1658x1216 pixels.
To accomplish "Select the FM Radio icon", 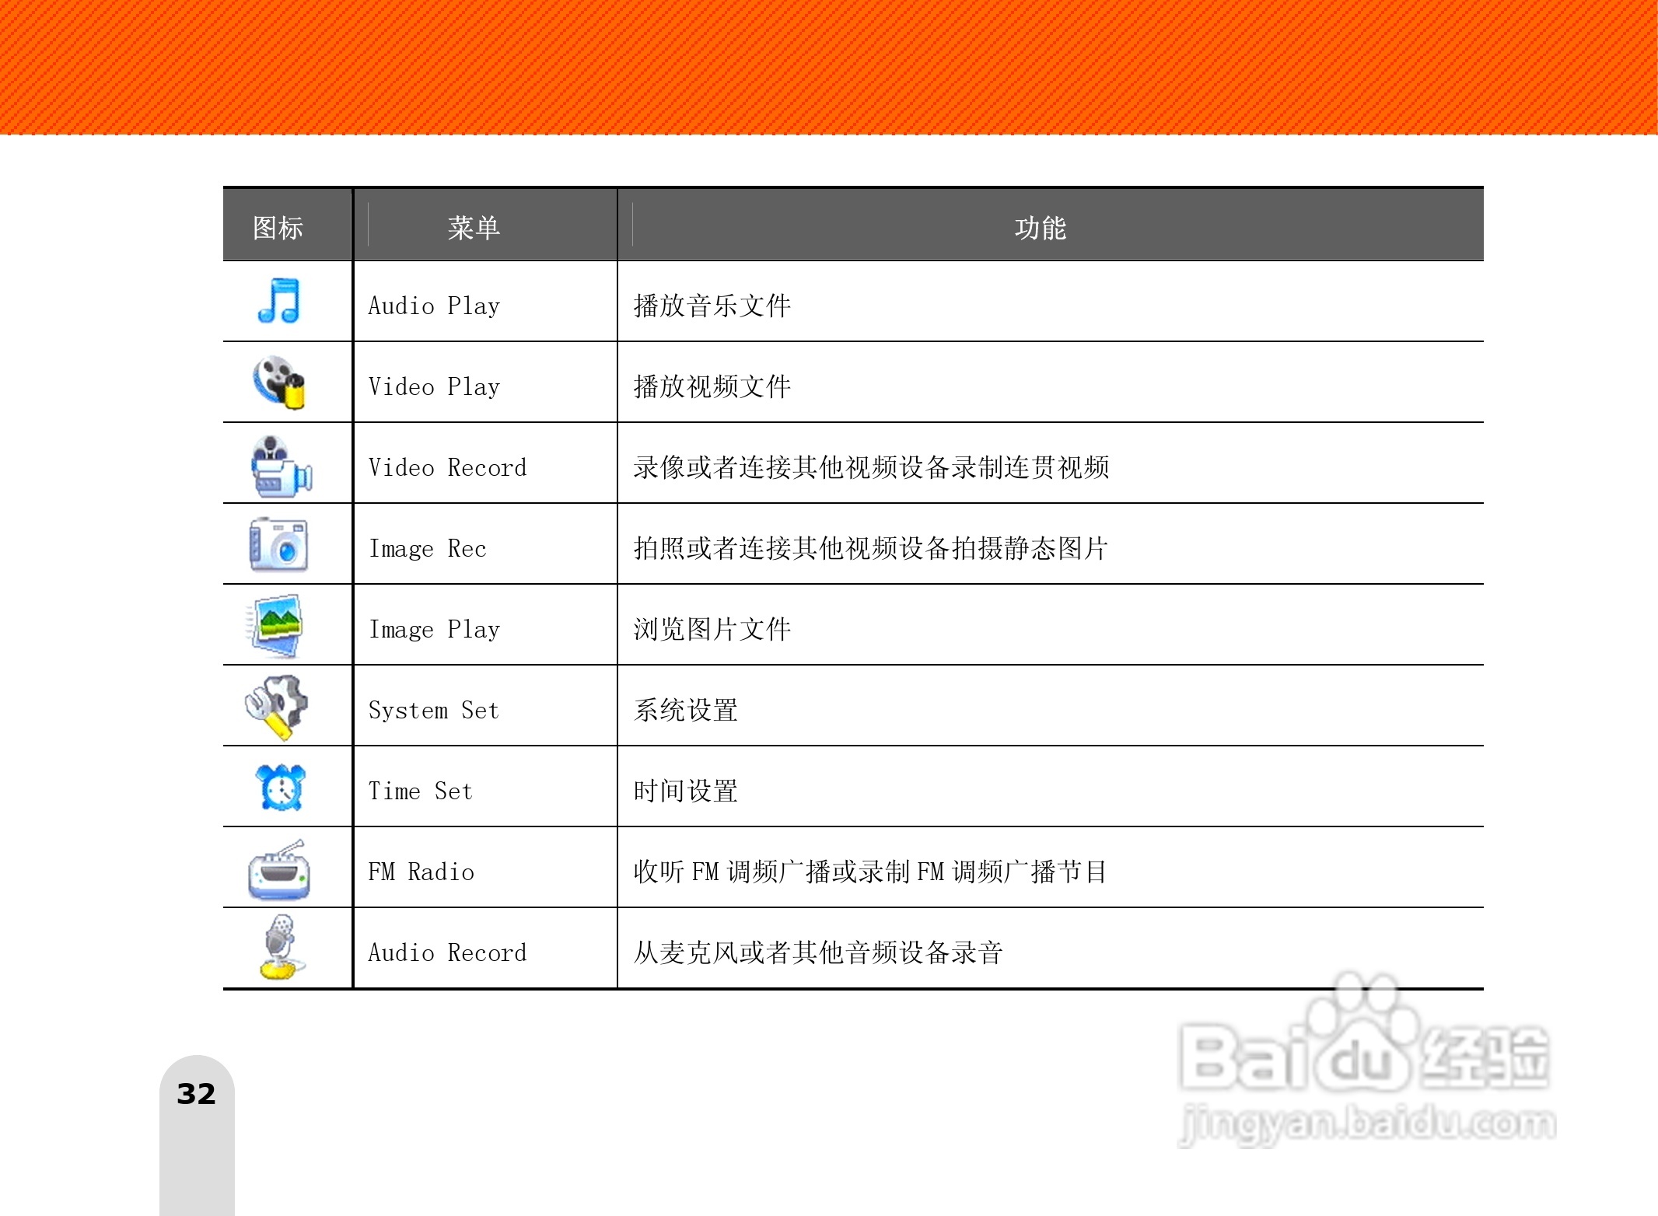I will coord(280,869).
